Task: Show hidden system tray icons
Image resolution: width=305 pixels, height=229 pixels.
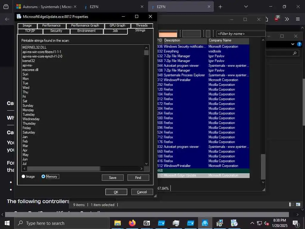Action: coord(252,223)
